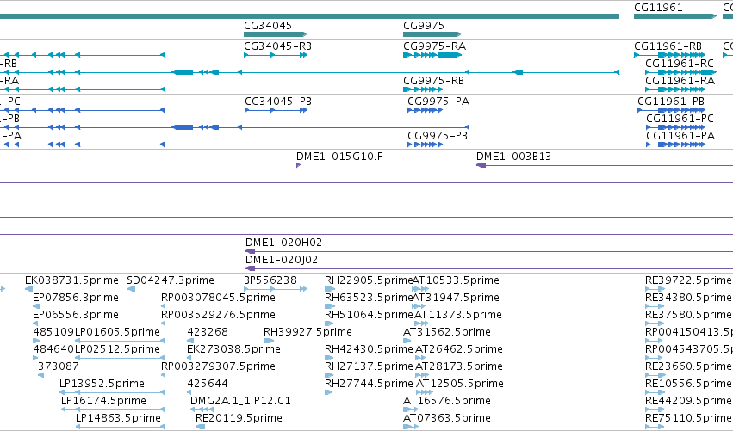Select EST LP13952.5prime
This screenshot has height=431, width=733.
102,384
